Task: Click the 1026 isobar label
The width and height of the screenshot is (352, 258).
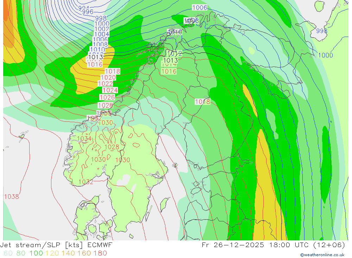Action: point(107,97)
